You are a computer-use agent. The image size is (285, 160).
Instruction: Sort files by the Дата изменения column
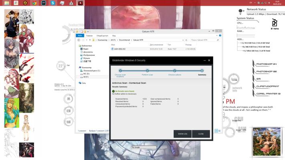point(156,45)
